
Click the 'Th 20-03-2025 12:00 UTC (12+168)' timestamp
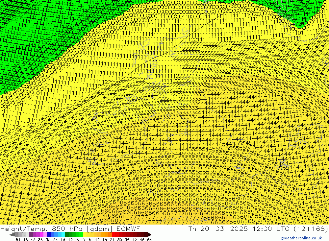(x=258, y=229)
